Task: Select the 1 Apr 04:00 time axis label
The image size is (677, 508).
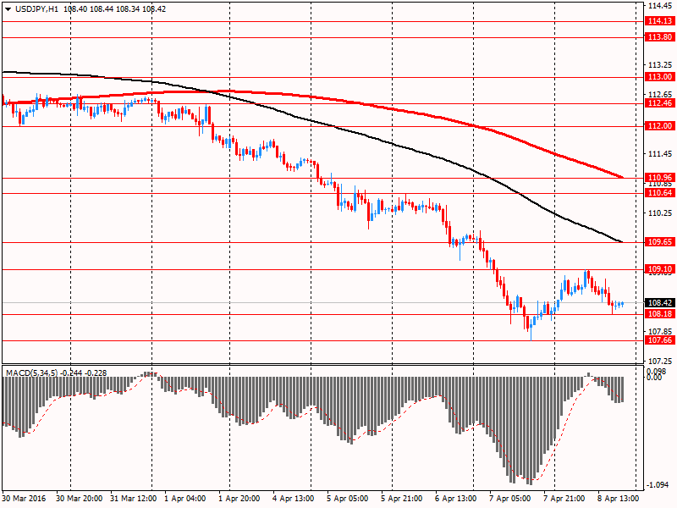Action: (185, 499)
